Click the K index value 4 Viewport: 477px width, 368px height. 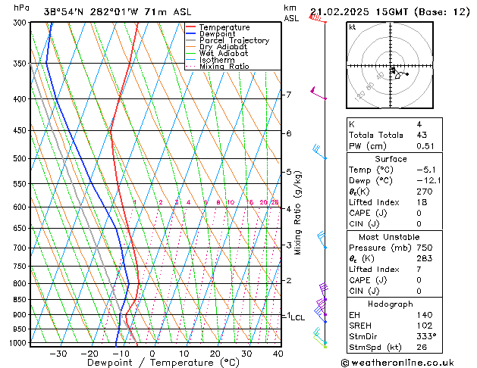point(419,124)
